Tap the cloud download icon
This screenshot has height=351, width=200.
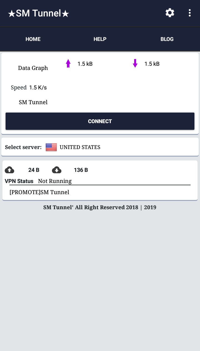point(57,170)
